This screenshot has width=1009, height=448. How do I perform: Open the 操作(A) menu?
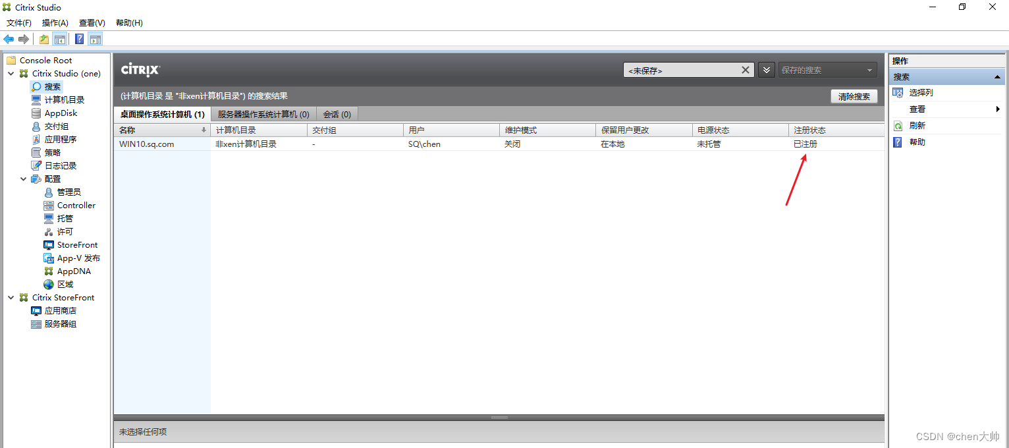[55, 22]
